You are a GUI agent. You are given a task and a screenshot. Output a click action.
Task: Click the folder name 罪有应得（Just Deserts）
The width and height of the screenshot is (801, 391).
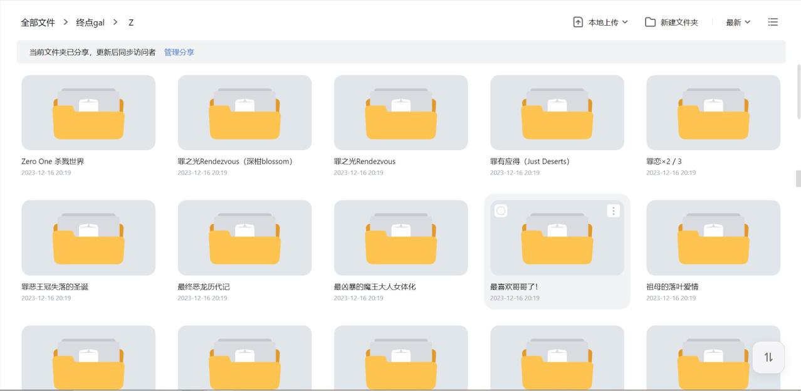point(530,161)
